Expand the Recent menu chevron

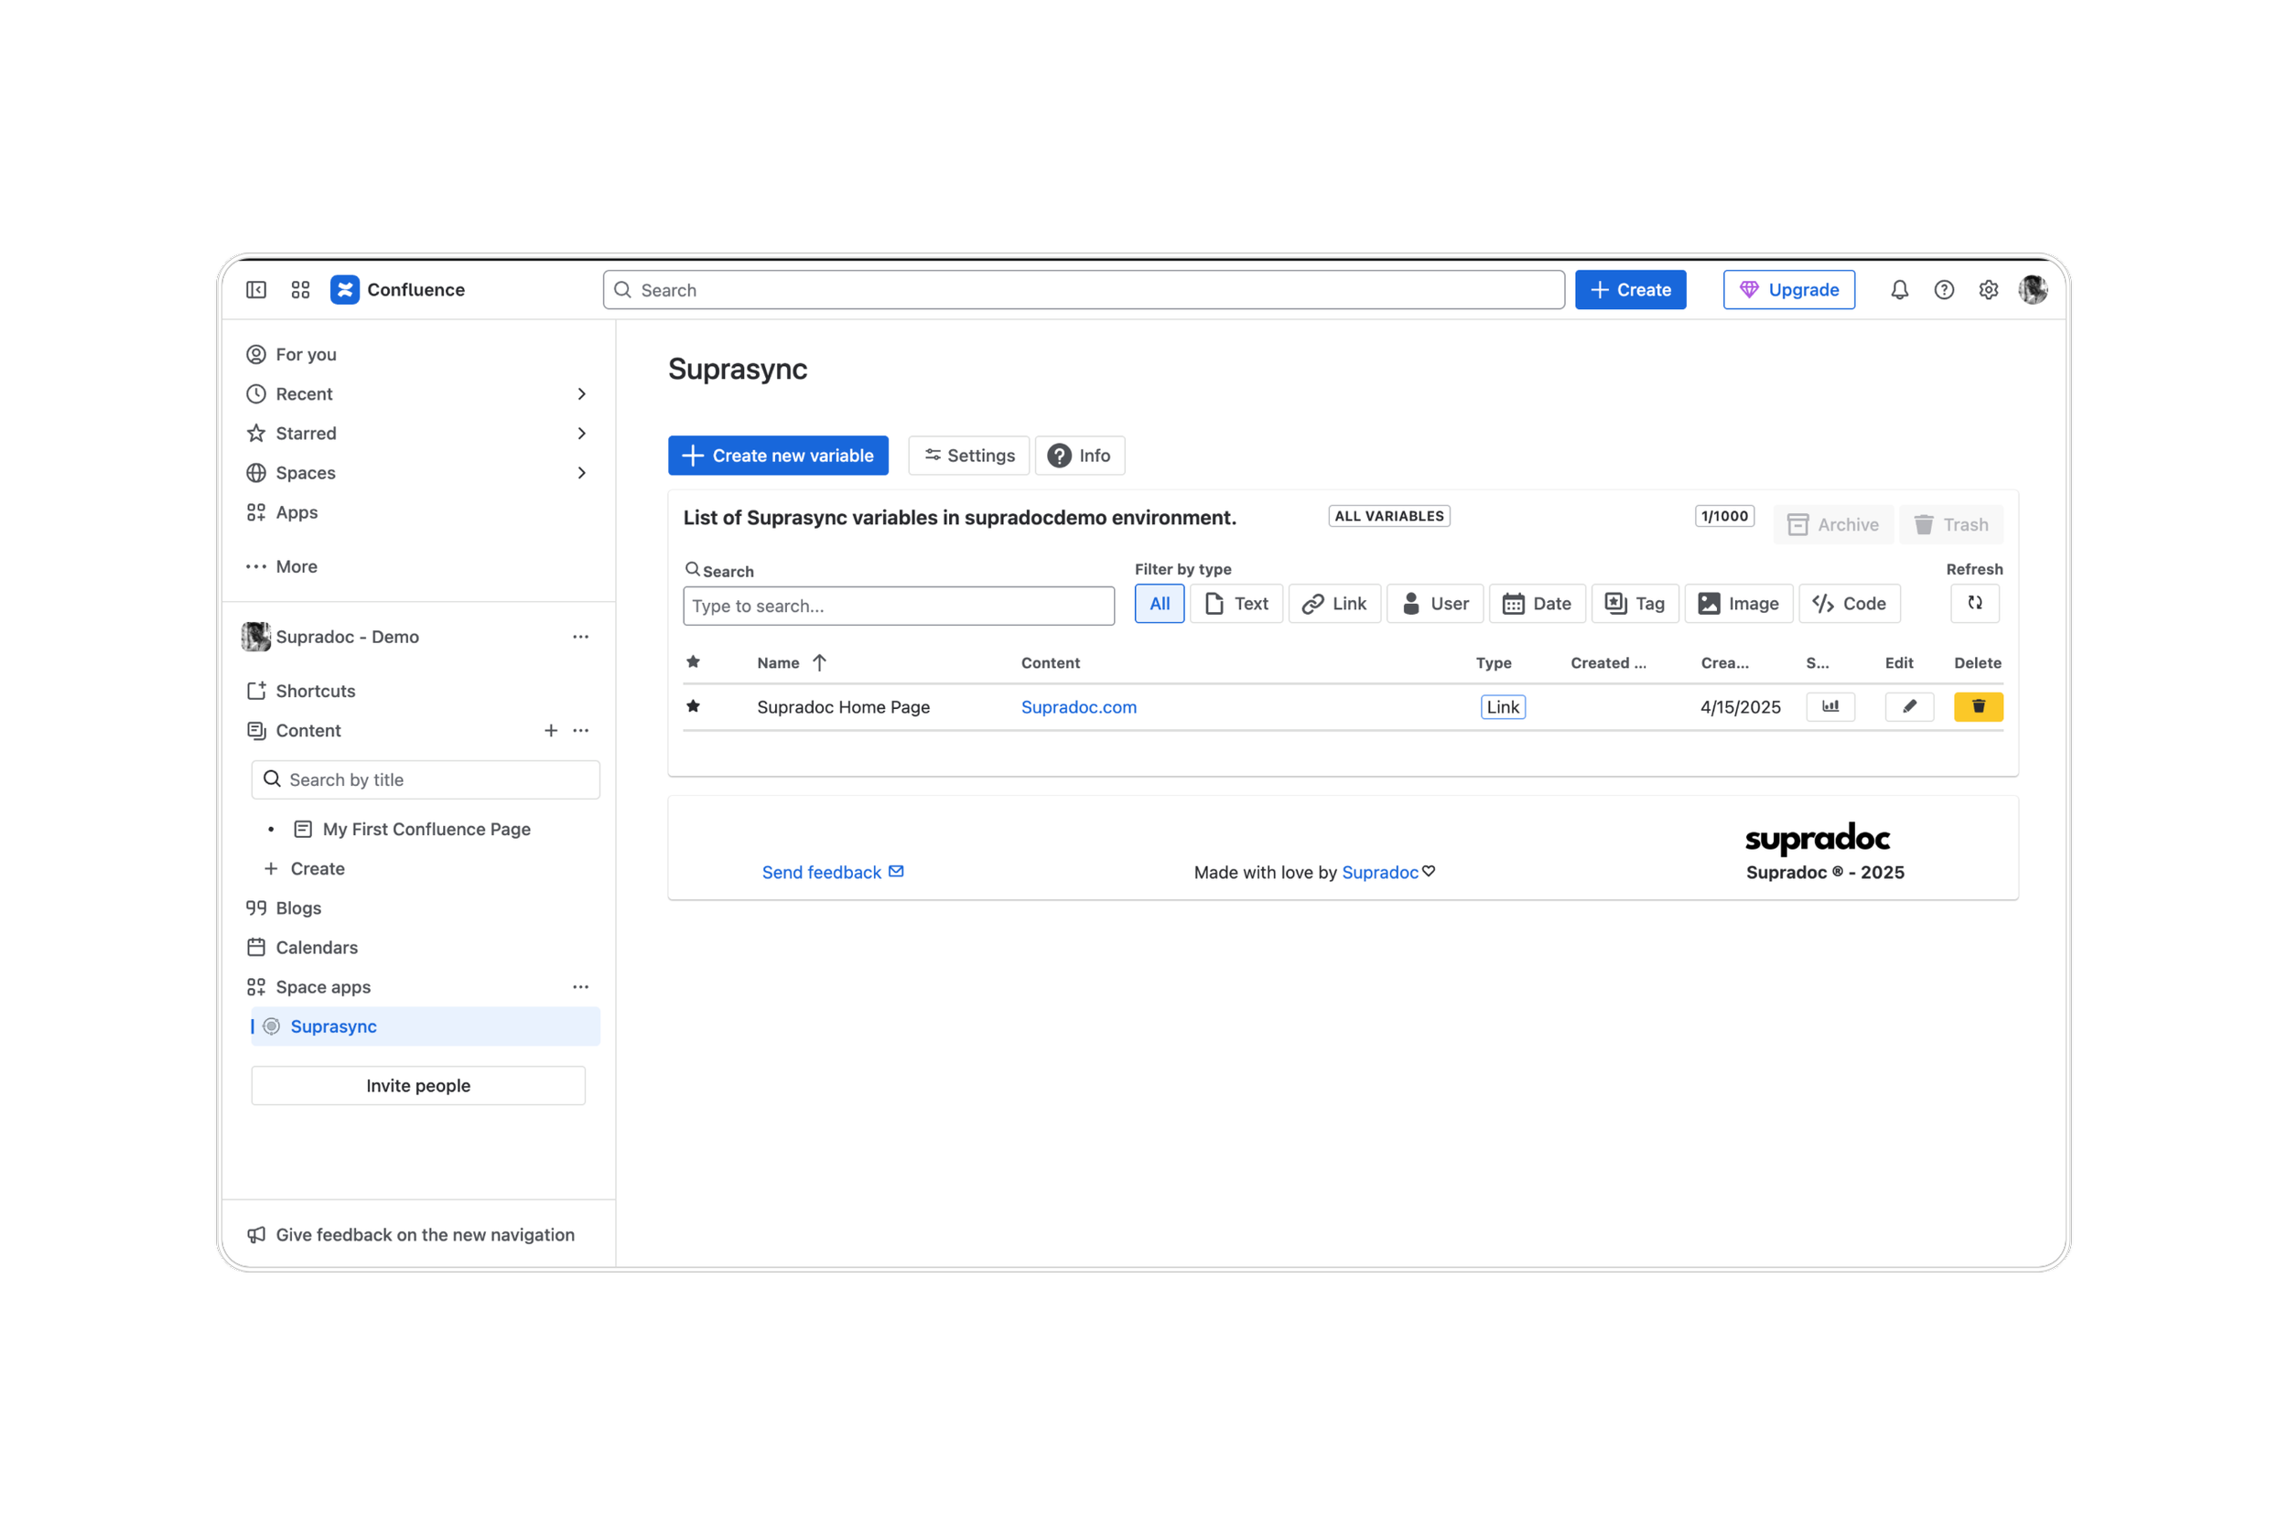click(x=582, y=394)
